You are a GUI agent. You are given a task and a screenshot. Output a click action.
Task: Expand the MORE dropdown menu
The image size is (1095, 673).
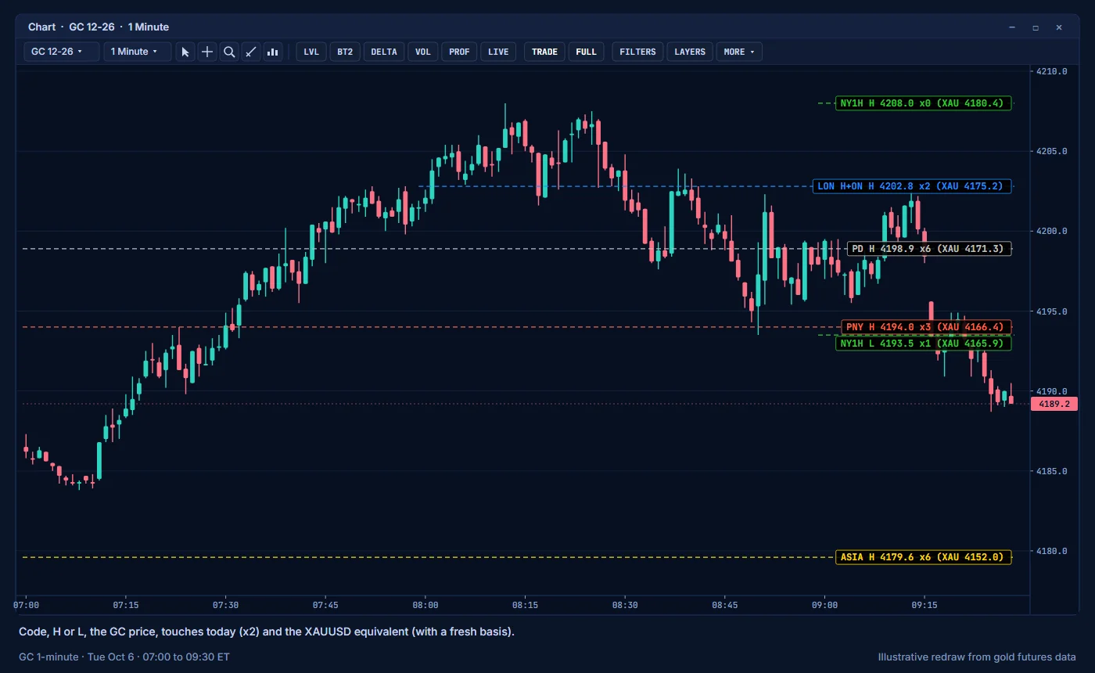[x=739, y=52]
